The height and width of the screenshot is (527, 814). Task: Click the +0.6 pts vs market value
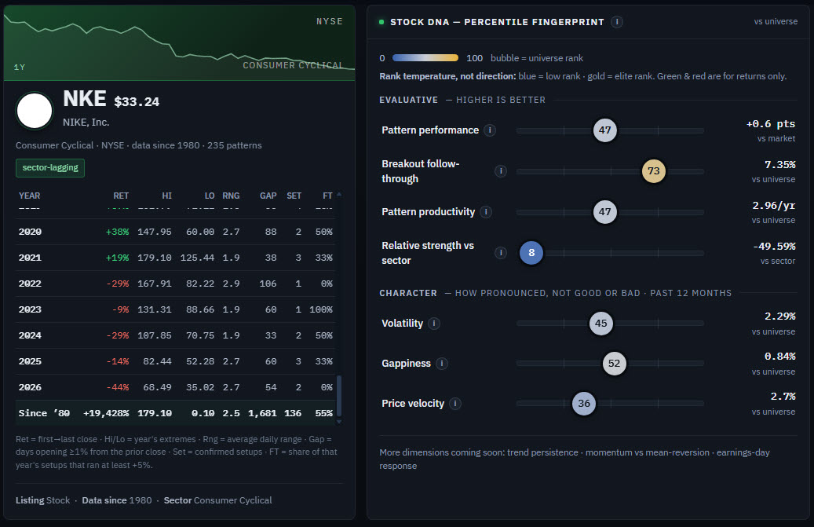click(770, 124)
